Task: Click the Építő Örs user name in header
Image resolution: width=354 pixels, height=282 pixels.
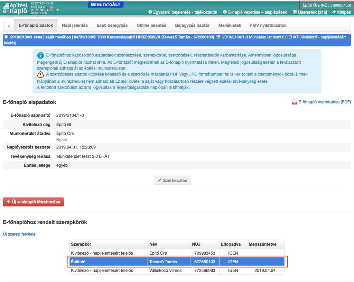Action: click(311, 5)
